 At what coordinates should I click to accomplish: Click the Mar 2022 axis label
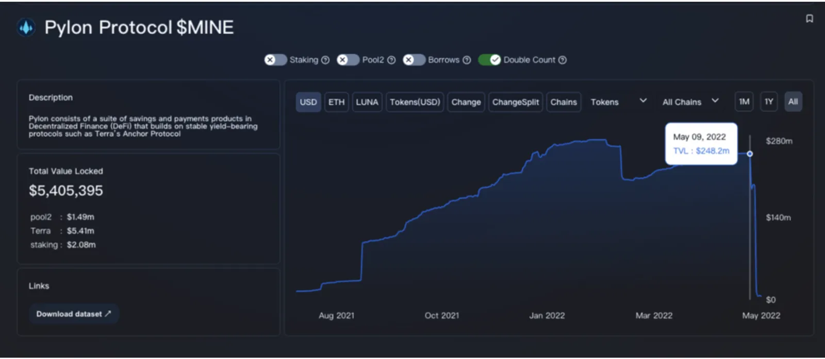click(x=654, y=316)
